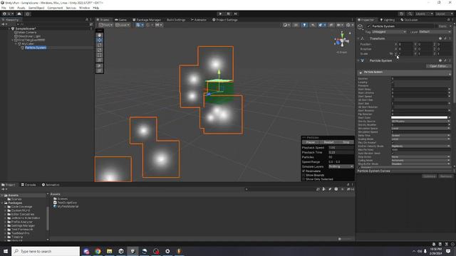
Task: Click the Play button in the top toolbar
Action: (220, 14)
